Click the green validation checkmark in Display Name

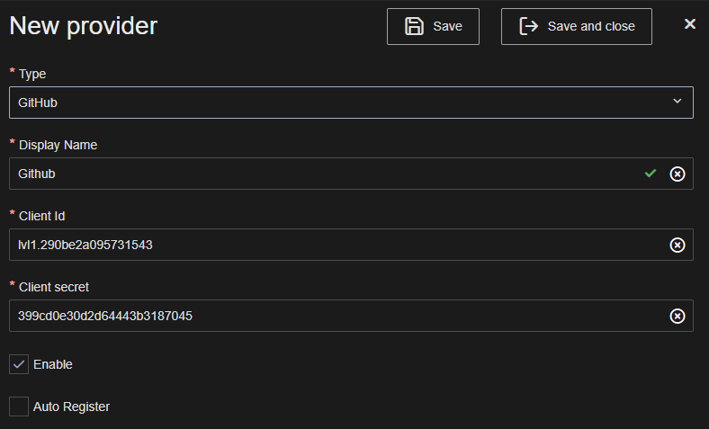(x=651, y=174)
